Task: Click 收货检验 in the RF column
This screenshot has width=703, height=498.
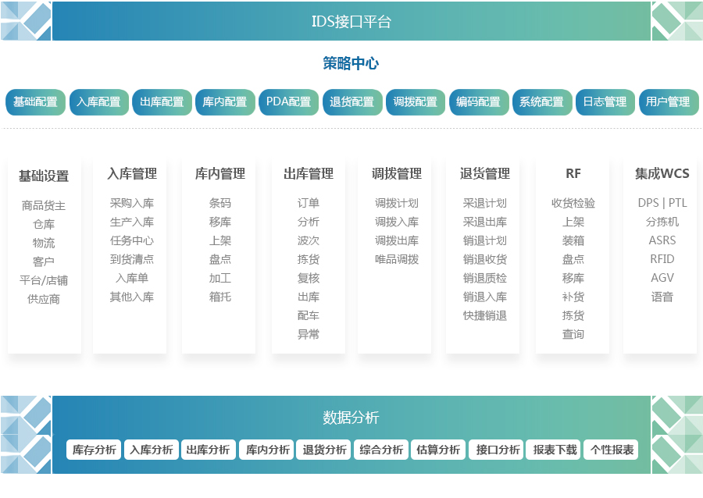Action: tap(573, 203)
